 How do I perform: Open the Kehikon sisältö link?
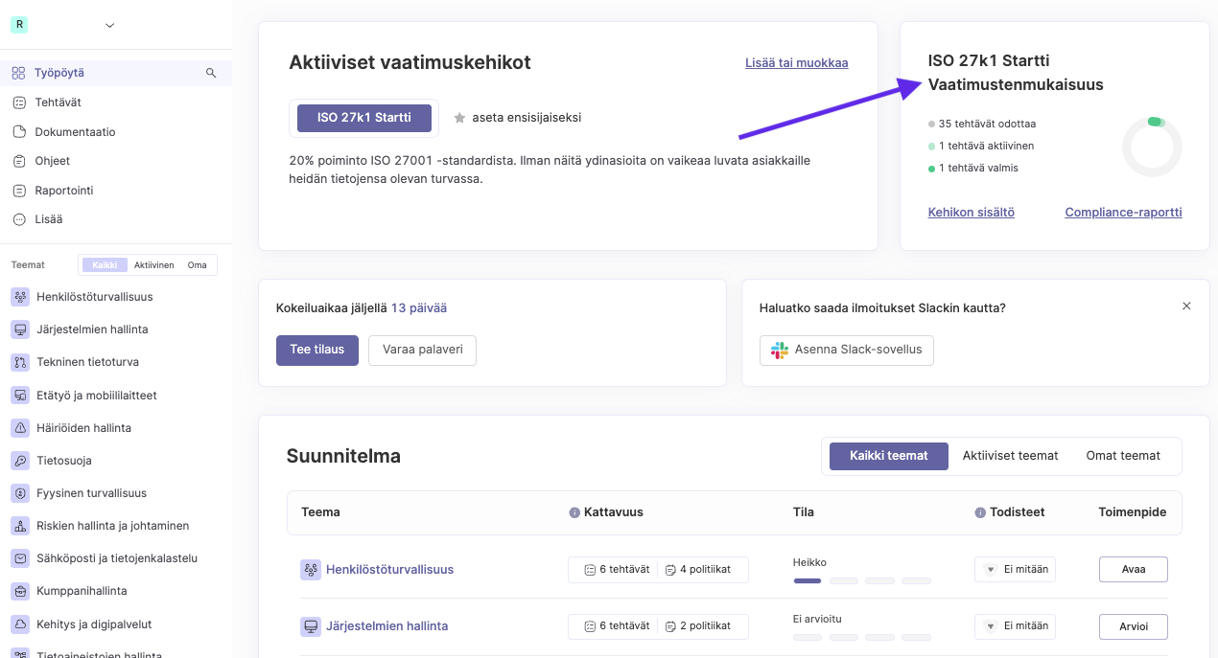(972, 213)
